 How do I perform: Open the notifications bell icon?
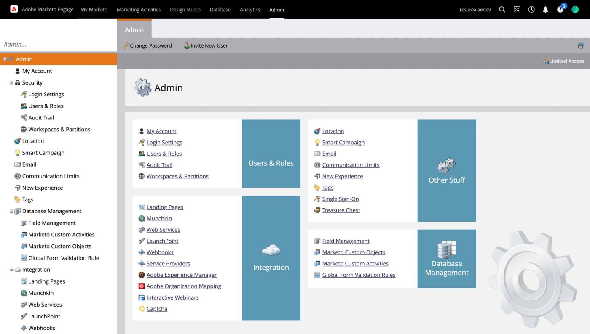(x=545, y=9)
